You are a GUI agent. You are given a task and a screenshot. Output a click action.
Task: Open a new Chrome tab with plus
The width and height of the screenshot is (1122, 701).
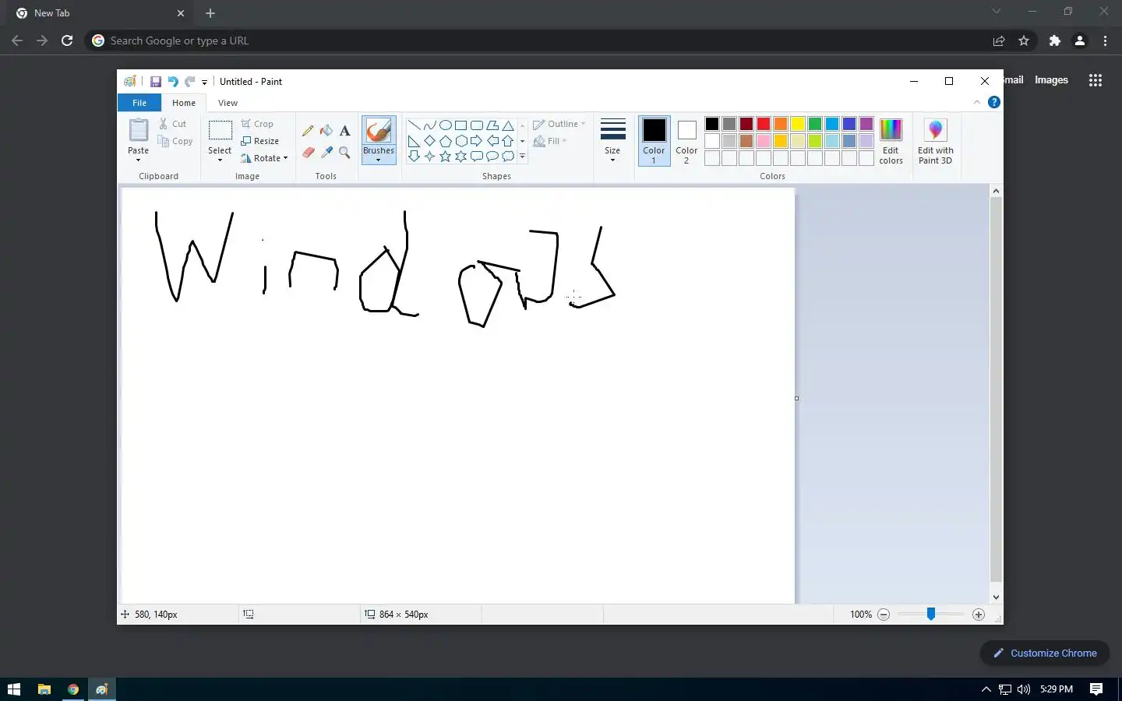[210, 13]
